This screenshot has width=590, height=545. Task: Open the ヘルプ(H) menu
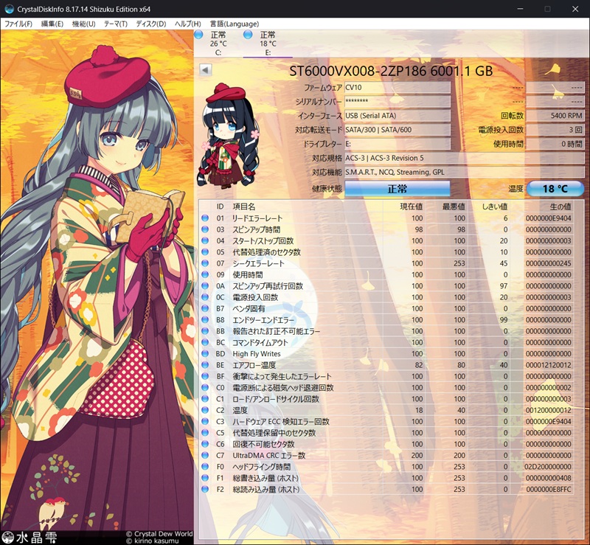[188, 24]
